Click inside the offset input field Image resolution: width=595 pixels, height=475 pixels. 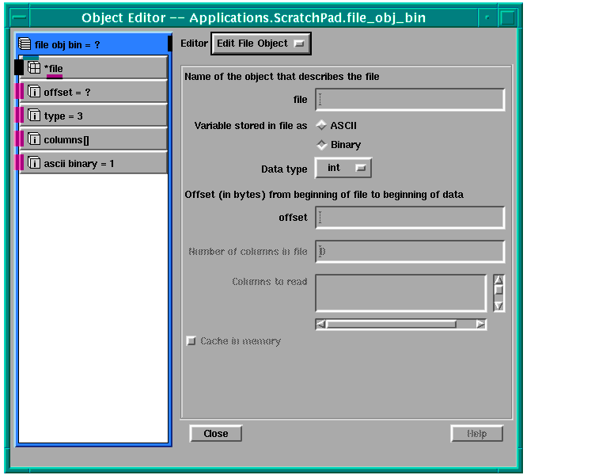click(410, 217)
